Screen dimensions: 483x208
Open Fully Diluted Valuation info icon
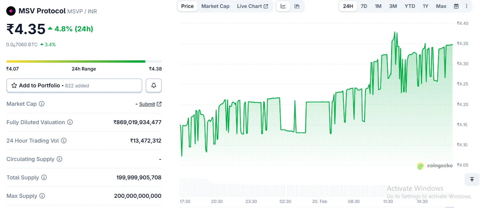70,122
